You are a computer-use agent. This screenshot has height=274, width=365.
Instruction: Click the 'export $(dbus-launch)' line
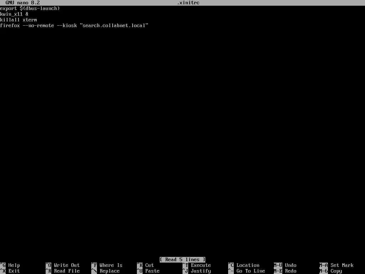coord(30,9)
